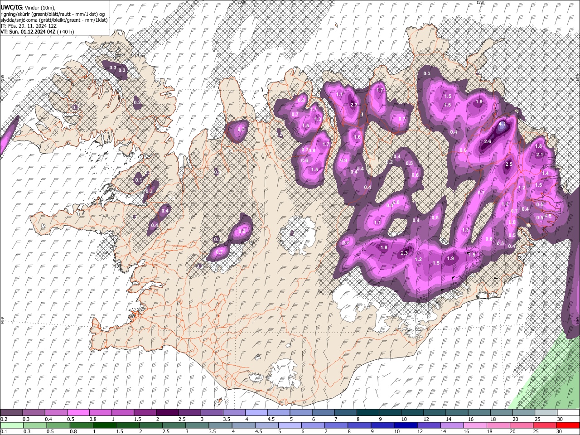580x435 pixels.
Task: Click the 1.4 snowfall value on the map
Action: tap(546, 173)
